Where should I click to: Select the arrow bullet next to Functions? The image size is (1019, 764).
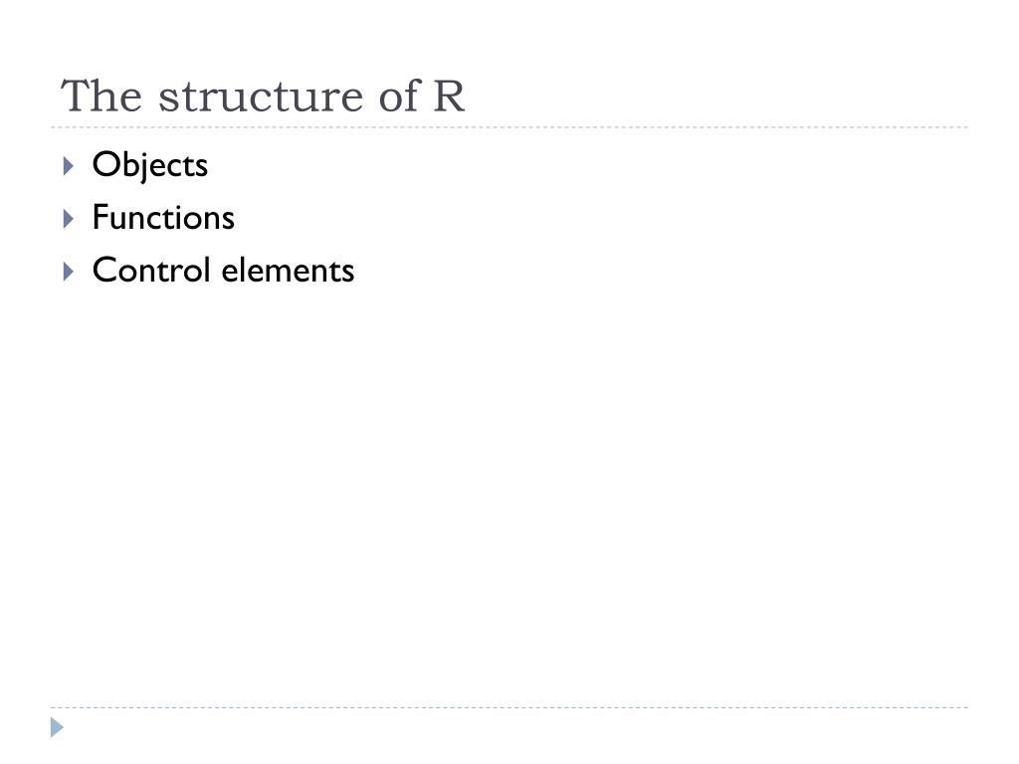pos(69,219)
